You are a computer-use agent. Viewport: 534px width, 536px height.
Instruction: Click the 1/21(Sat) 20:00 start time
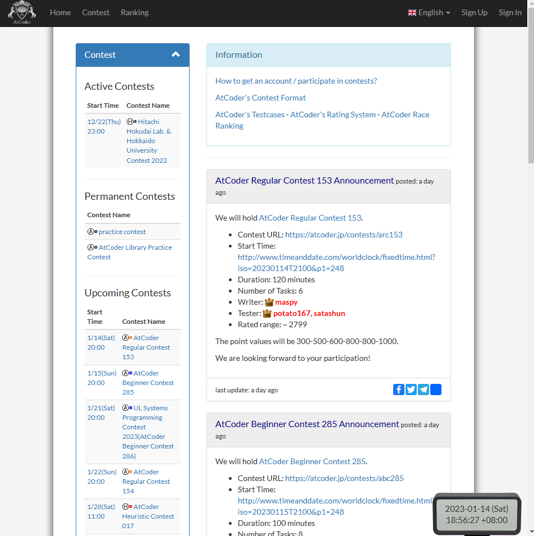coord(101,413)
